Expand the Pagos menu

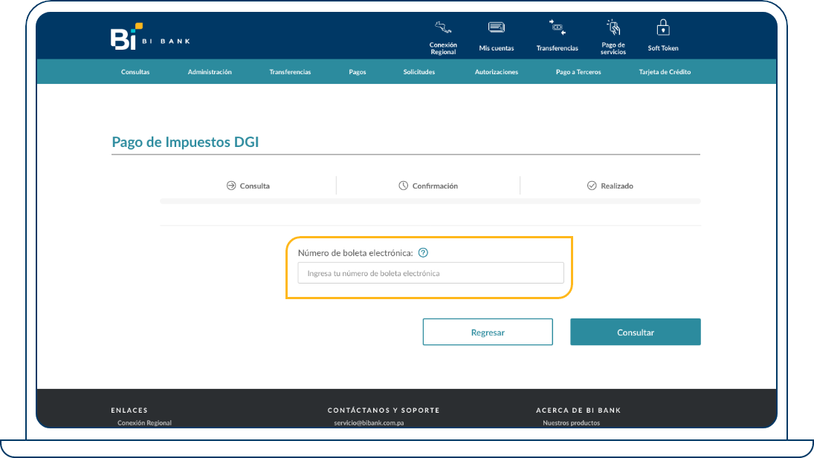tap(357, 72)
